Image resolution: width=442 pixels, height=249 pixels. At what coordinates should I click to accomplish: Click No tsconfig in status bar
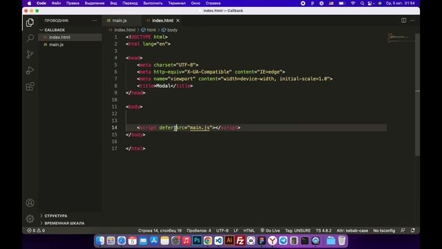pos(384,230)
